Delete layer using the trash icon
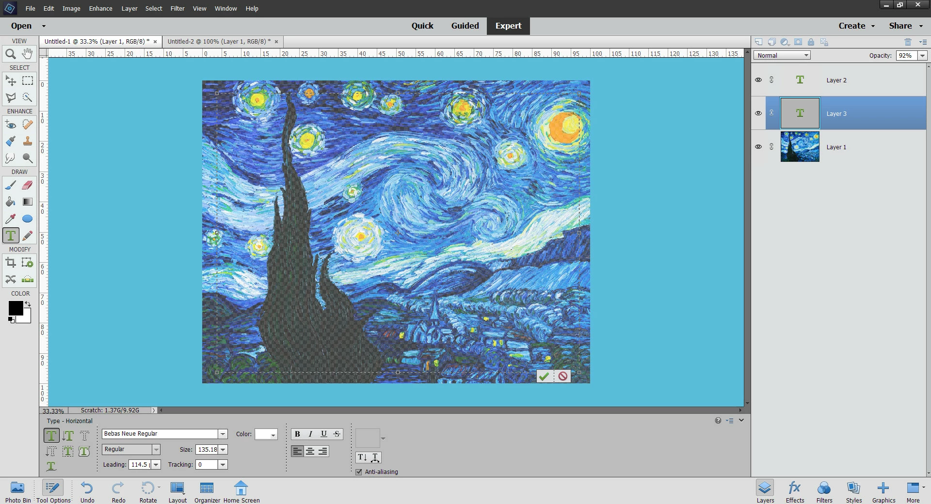This screenshot has height=504, width=931. coord(908,42)
